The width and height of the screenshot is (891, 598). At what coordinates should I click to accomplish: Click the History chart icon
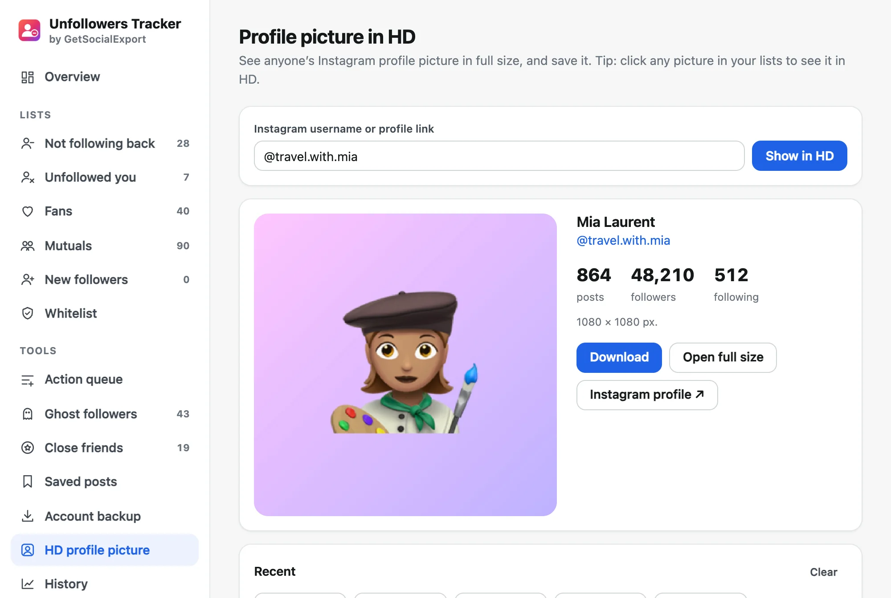[x=28, y=584]
